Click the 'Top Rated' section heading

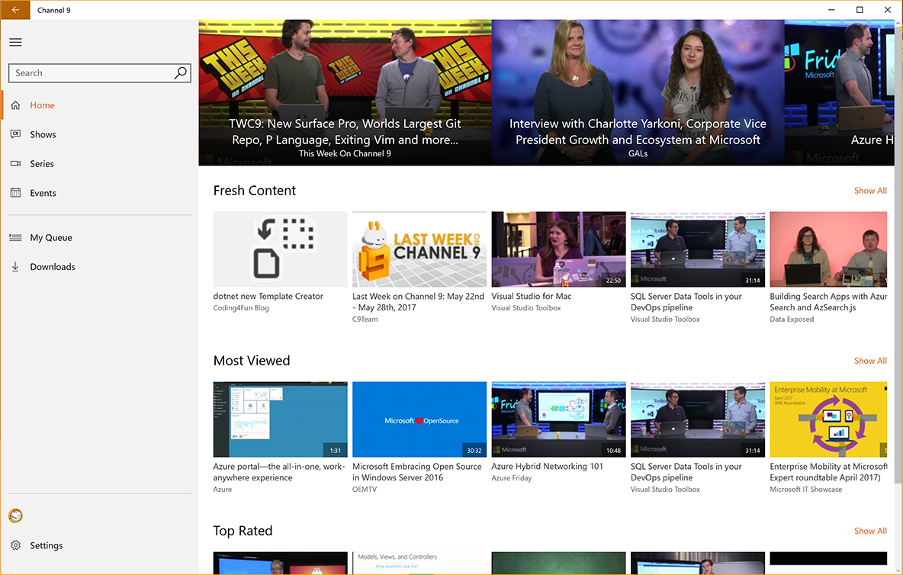(x=243, y=531)
